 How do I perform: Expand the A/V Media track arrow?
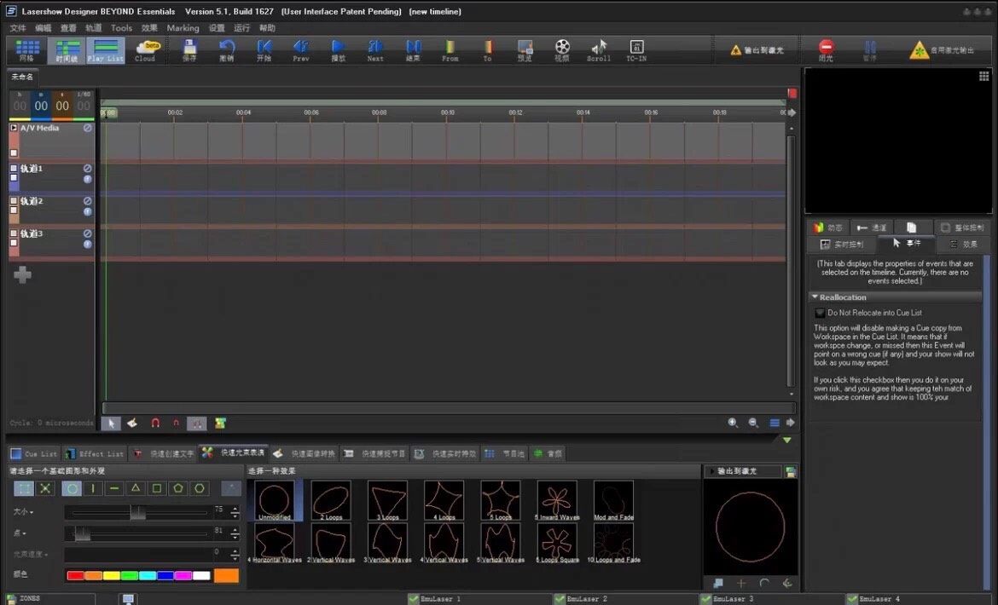(x=14, y=128)
